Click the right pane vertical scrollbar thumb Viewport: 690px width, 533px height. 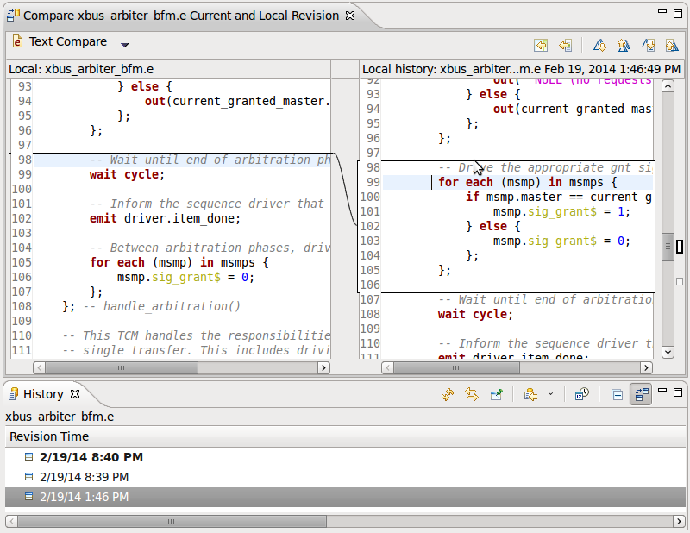(668, 247)
